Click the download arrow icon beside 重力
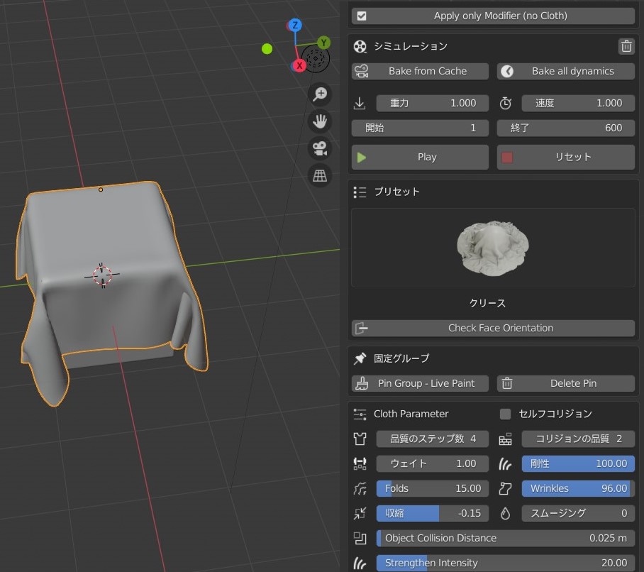 (360, 103)
